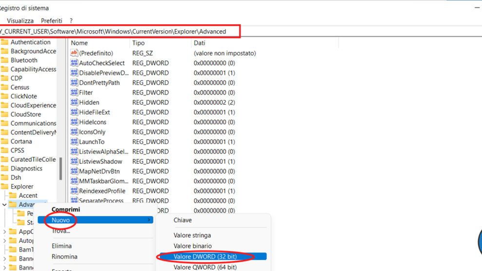Screen dimensions: 482x271
Task: Click the (Predefinito) string value icon
Action: [x=74, y=53]
